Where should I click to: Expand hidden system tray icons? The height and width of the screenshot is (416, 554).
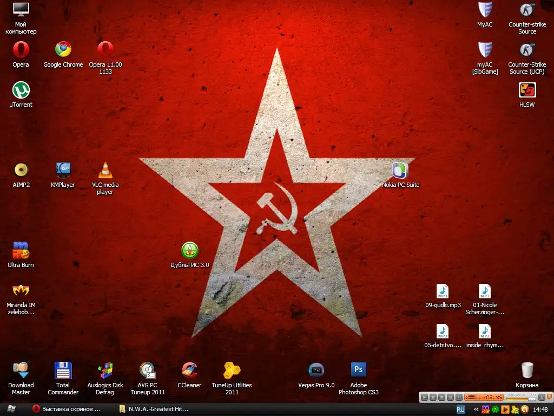point(476,409)
